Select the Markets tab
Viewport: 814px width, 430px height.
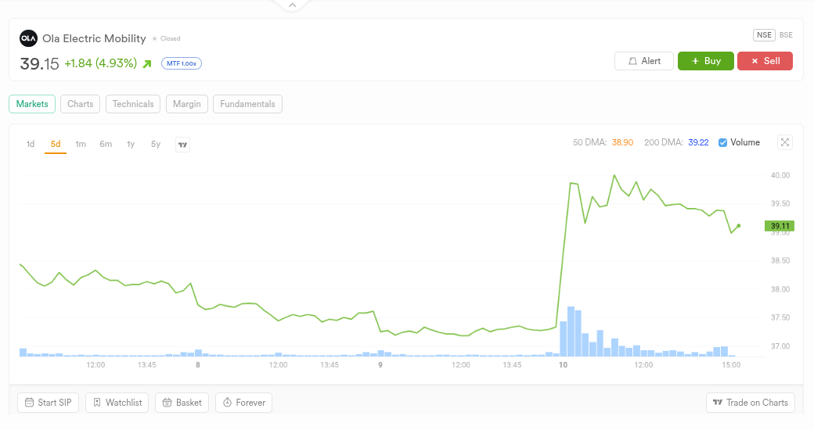(x=32, y=104)
